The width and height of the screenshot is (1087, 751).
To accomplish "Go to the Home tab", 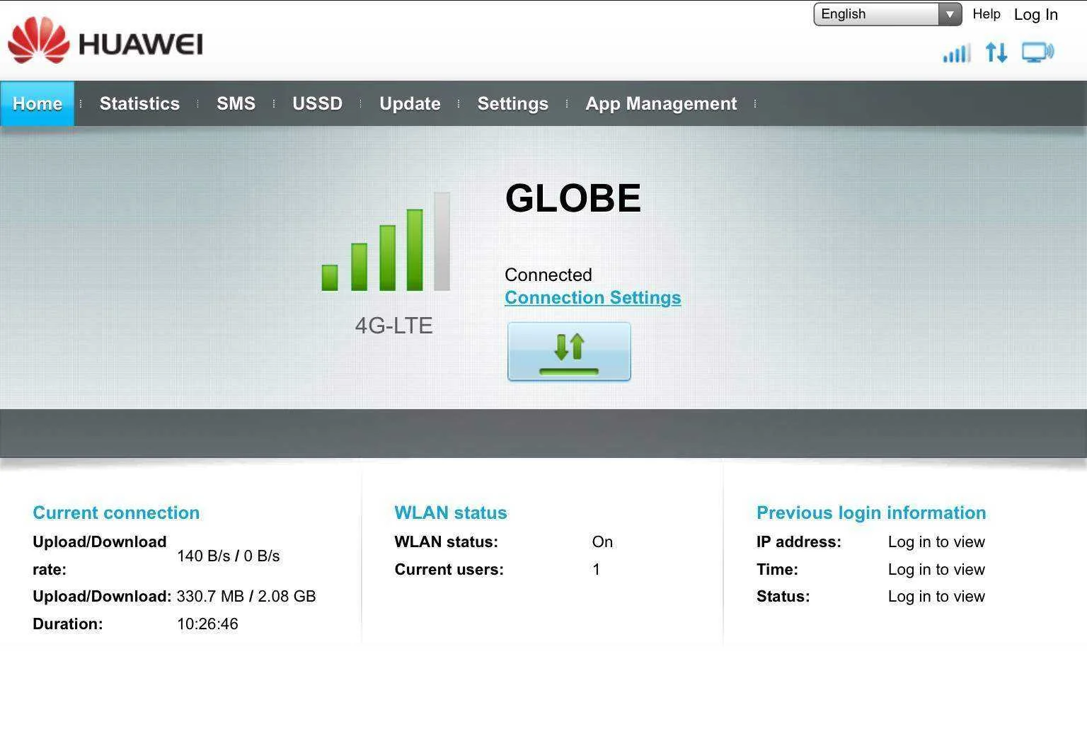I will (x=38, y=103).
